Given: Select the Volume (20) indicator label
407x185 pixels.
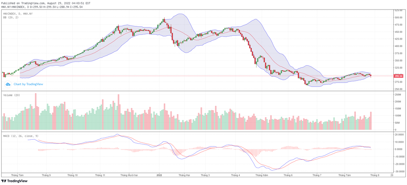Looking at the screenshot, I should click(11, 95).
